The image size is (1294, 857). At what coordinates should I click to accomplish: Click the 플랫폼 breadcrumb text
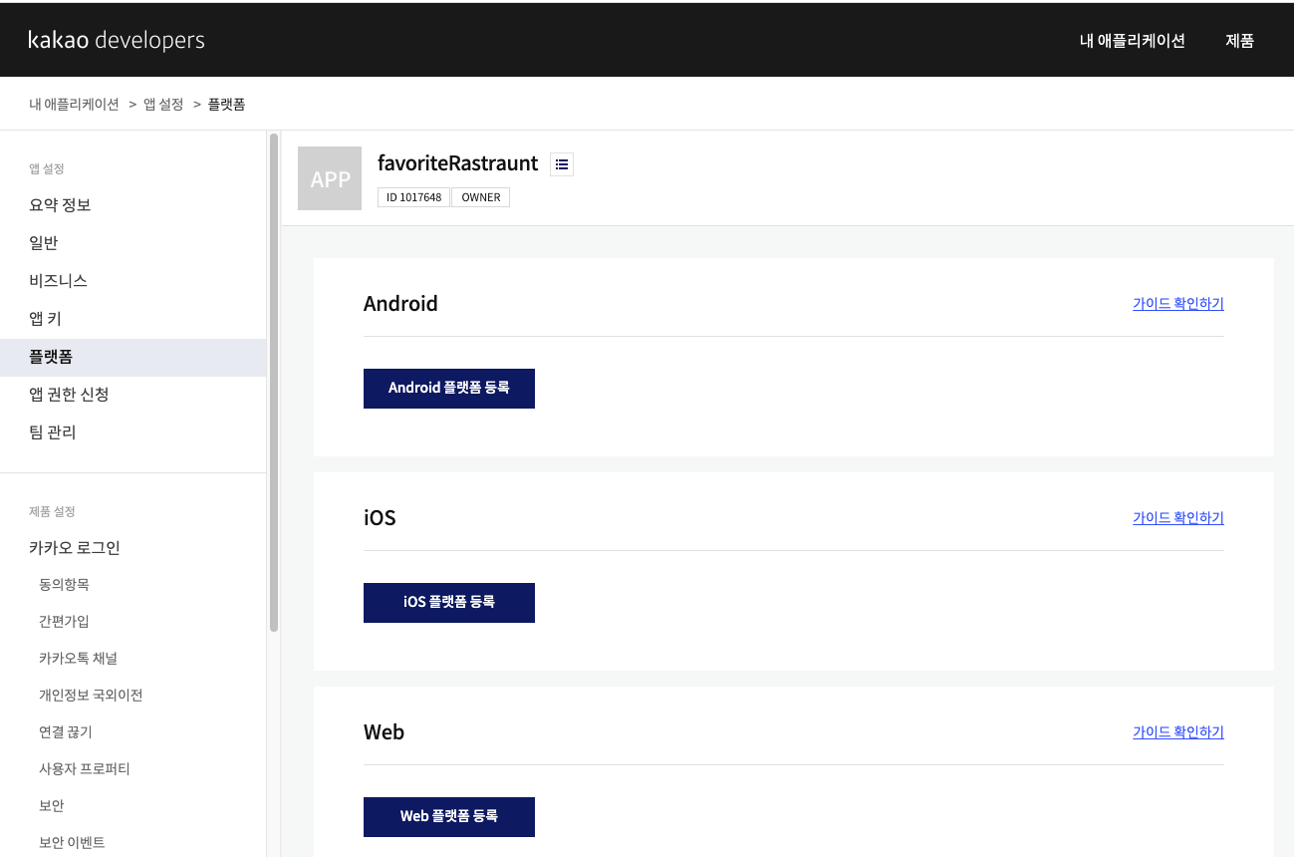(226, 104)
